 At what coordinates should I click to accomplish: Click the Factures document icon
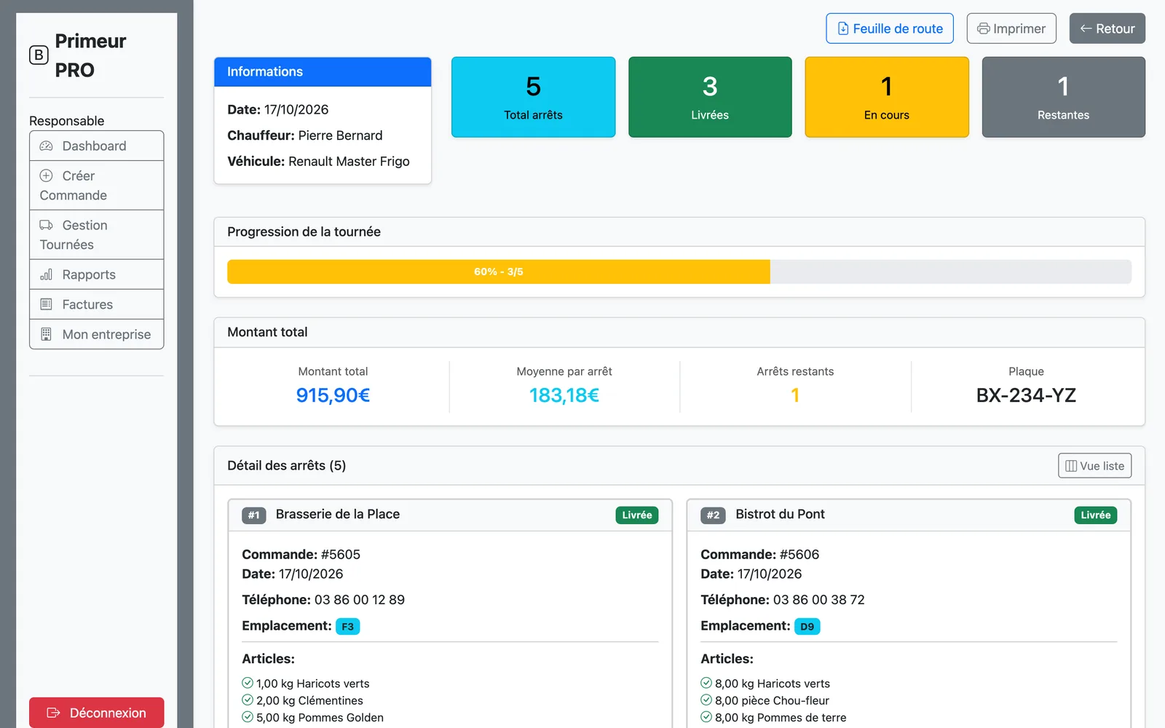pyautogui.click(x=46, y=304)
